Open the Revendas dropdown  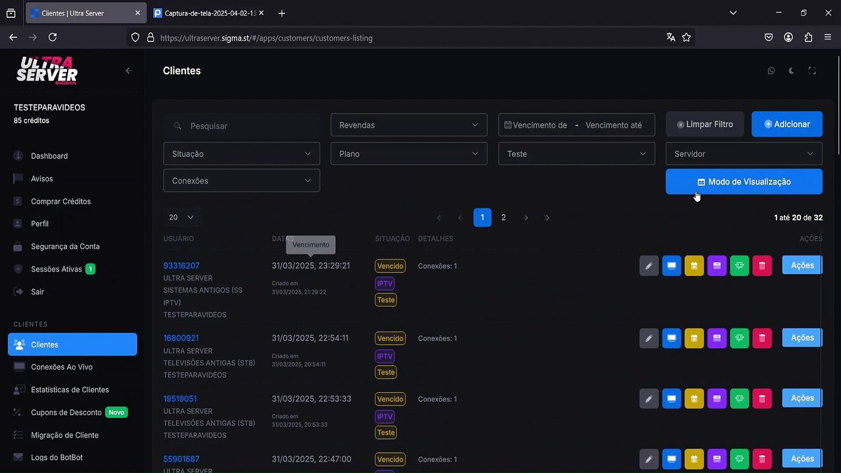(x=409, y=125)
